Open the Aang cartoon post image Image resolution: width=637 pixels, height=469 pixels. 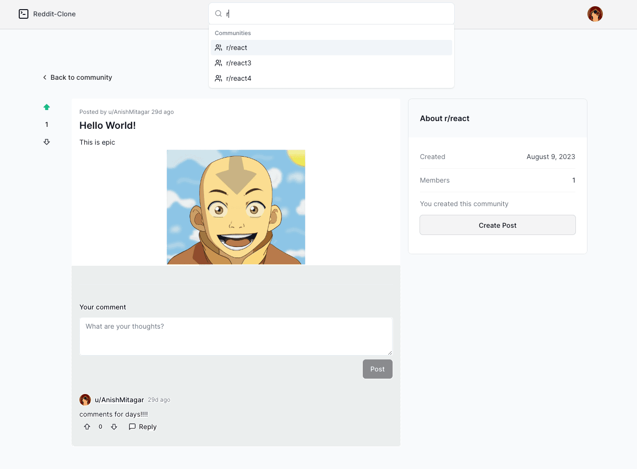[x=236, y=207]
